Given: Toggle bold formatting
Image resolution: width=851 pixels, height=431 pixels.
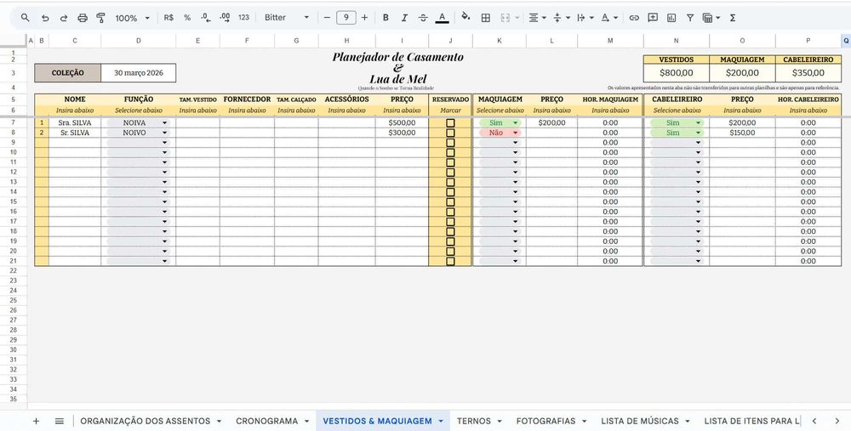Looking at the screenshot, I should pyautogui.click(x=386, y=17).
